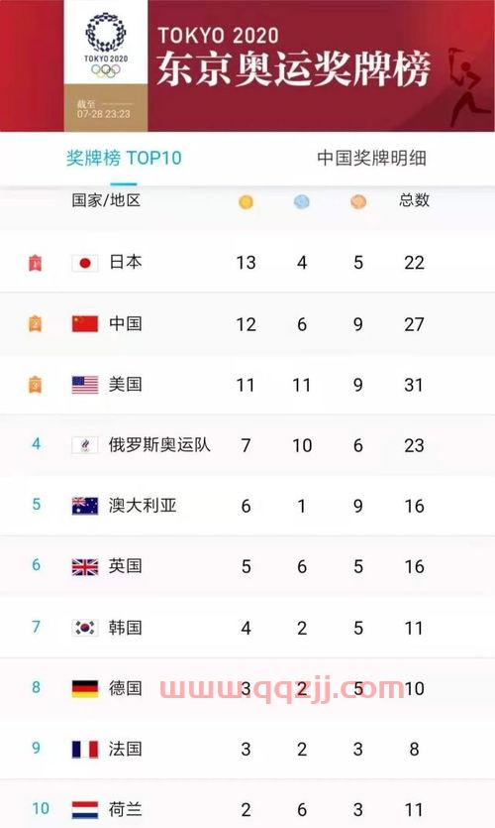This screenshot has width=495, height=828.
Task: Tap the Australia flag icon
Action: pyautogui.click(x=85, y=506)
